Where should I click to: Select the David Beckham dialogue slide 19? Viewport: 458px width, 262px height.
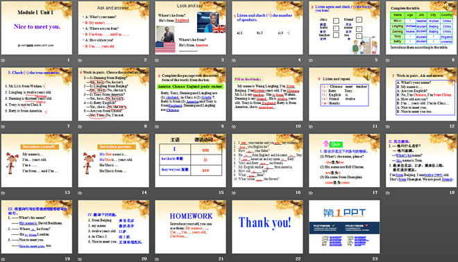(x=37, y=227)
